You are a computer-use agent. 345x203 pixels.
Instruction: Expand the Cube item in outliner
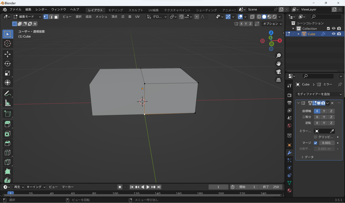299,34
